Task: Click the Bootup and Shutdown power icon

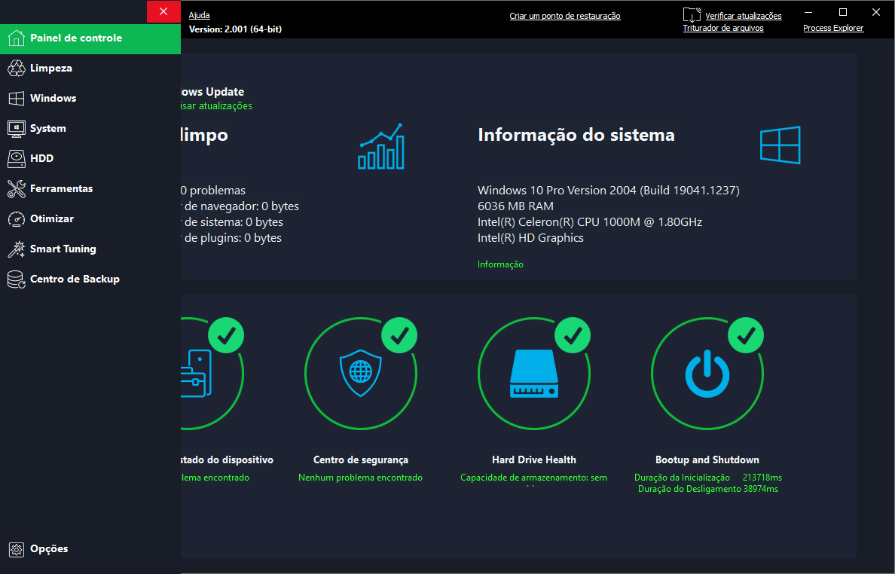Action: (707, 374)
